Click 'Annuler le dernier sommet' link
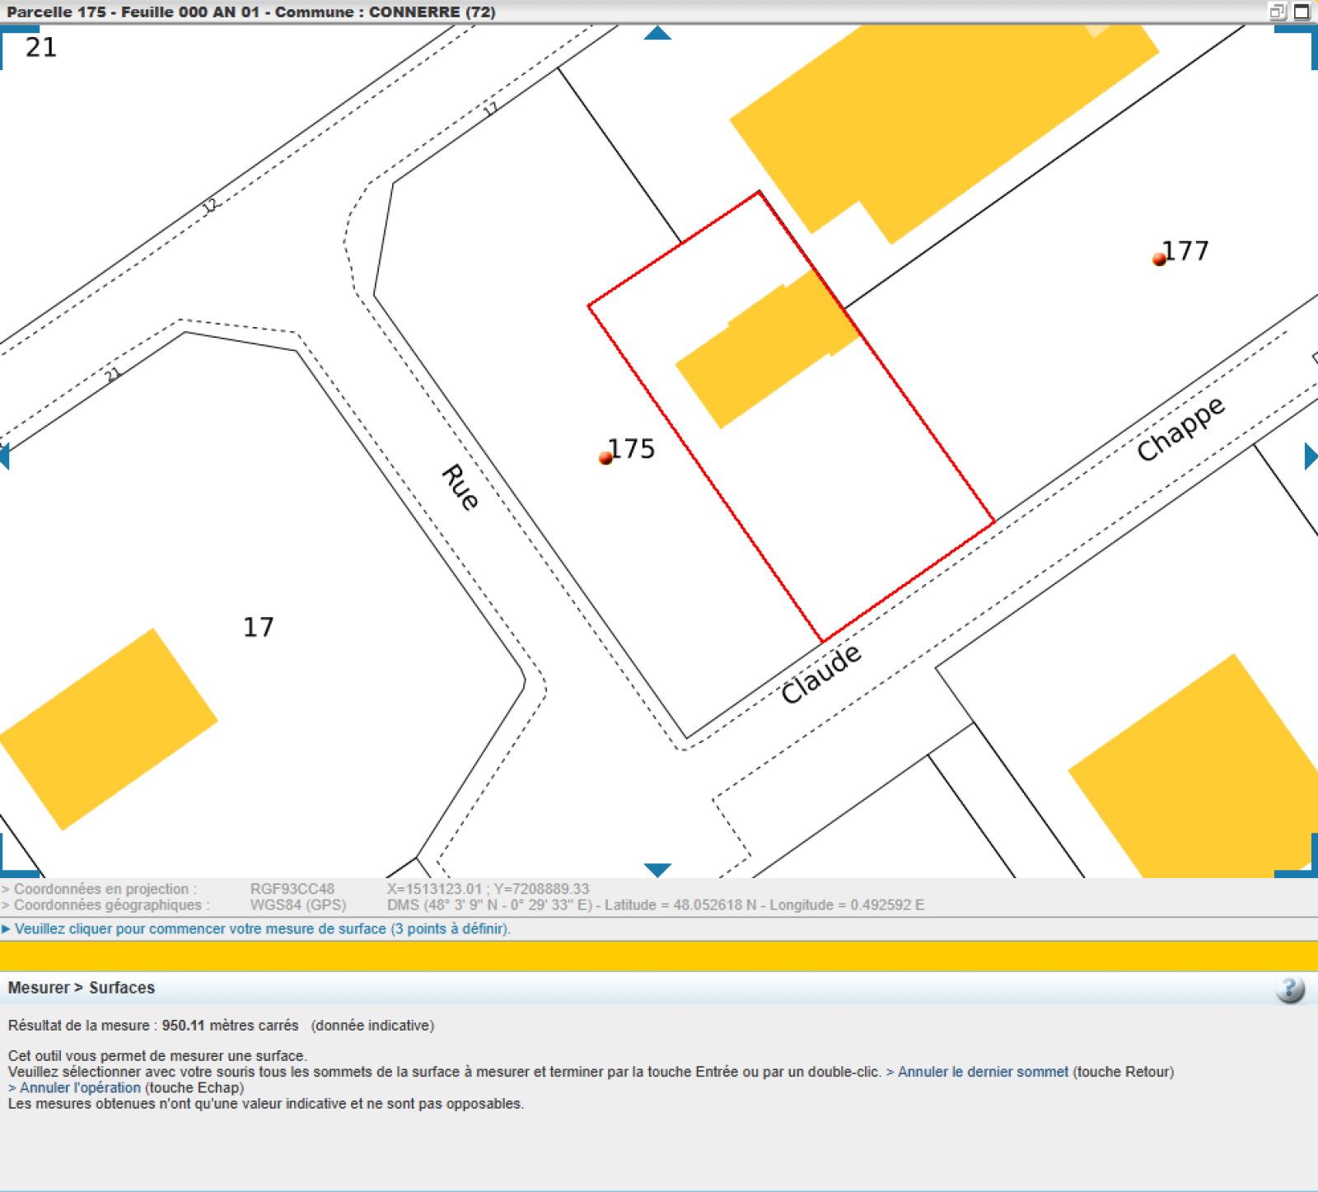The image size is (1318, 1192). click(x=983, y=1072)
